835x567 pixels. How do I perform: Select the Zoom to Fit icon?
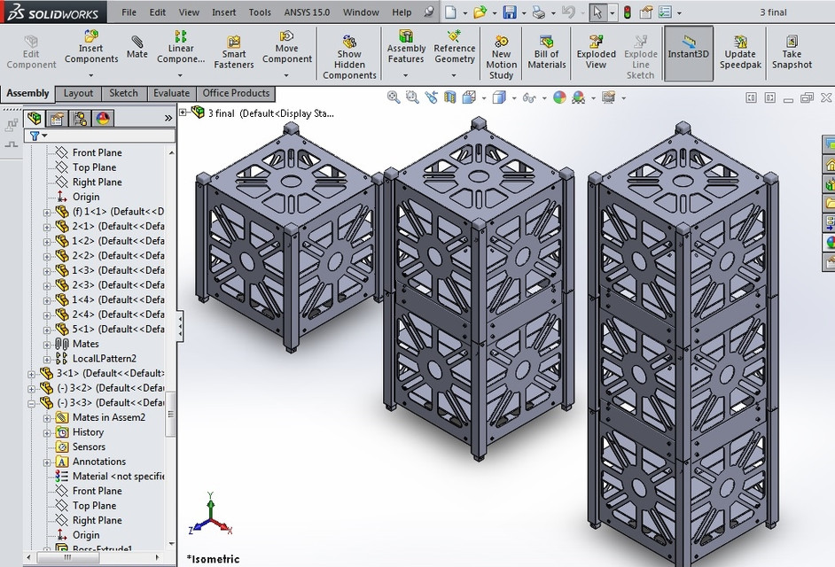coord(394,97)
